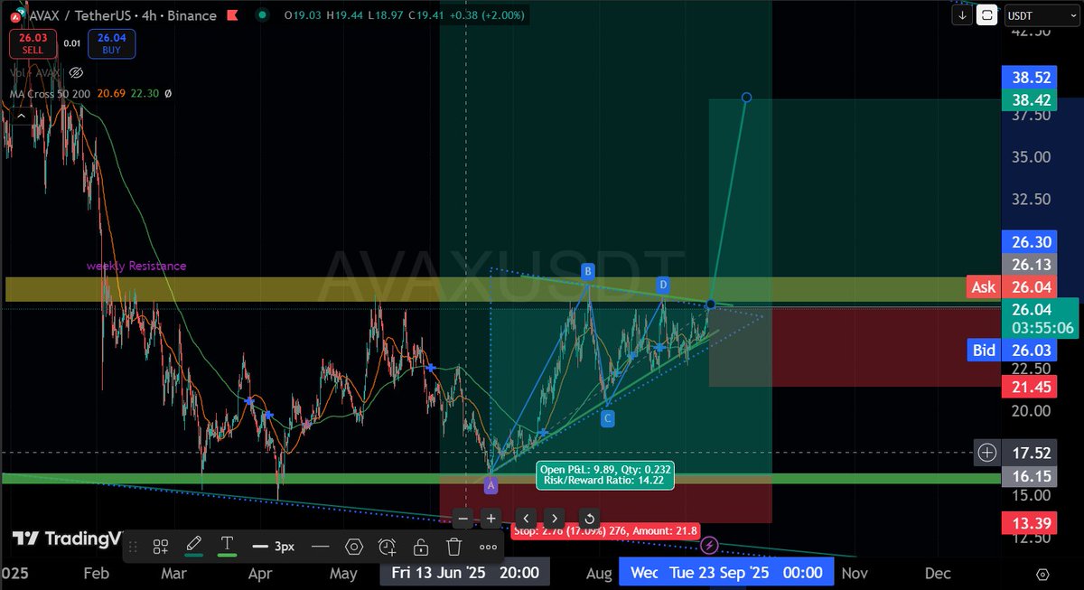Toggle Vol AVAX indicator visibility eye
Image resolution: width=1084 pixels, height=590 pixels.
point(76,72)
